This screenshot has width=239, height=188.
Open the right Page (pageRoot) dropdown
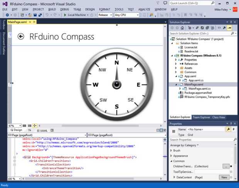click(x=127, y=135)
